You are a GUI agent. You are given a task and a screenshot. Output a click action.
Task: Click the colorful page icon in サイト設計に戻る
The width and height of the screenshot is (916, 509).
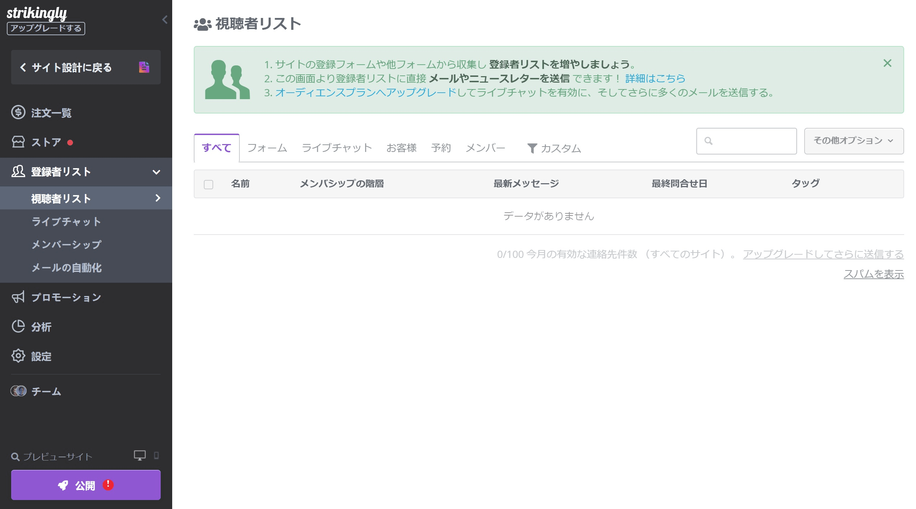pos(144,67)
